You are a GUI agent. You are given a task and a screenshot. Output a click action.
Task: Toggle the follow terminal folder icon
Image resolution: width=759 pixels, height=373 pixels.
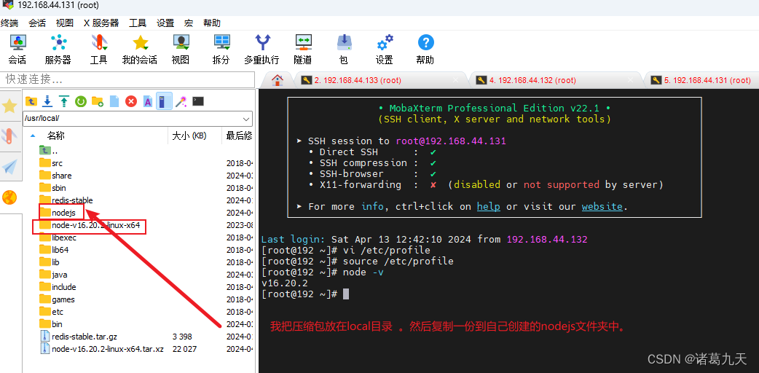pos(164,101)
